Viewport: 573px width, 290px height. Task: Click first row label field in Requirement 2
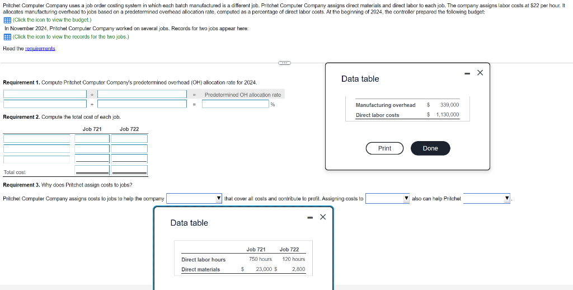(36, 139)
